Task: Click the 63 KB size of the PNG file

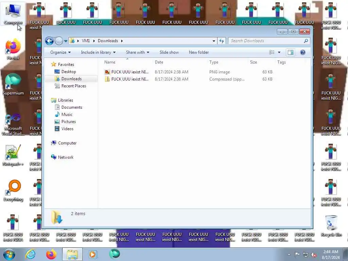Action: click(x=267, y=72)
